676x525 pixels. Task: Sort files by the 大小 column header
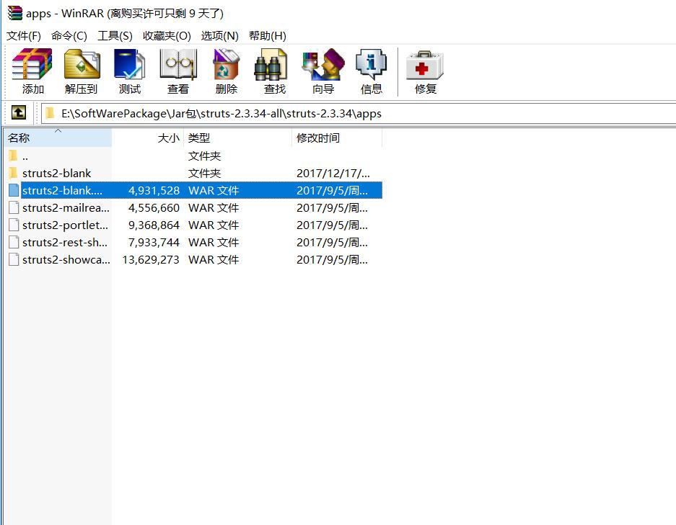click(x=148, y=138)
